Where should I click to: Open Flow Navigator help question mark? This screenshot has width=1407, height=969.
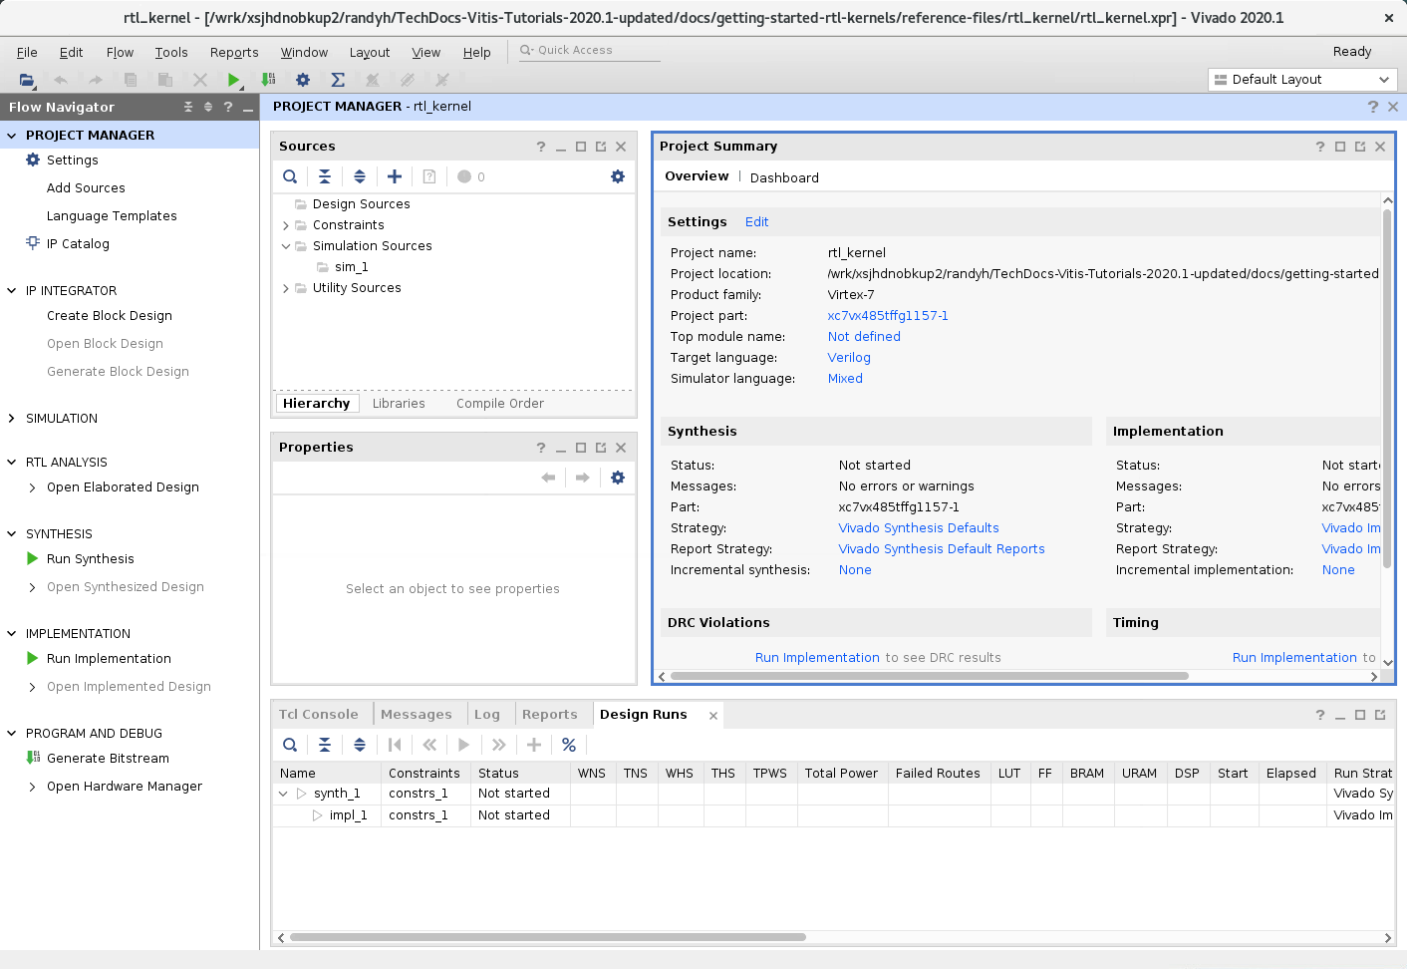tap(228, 107)
